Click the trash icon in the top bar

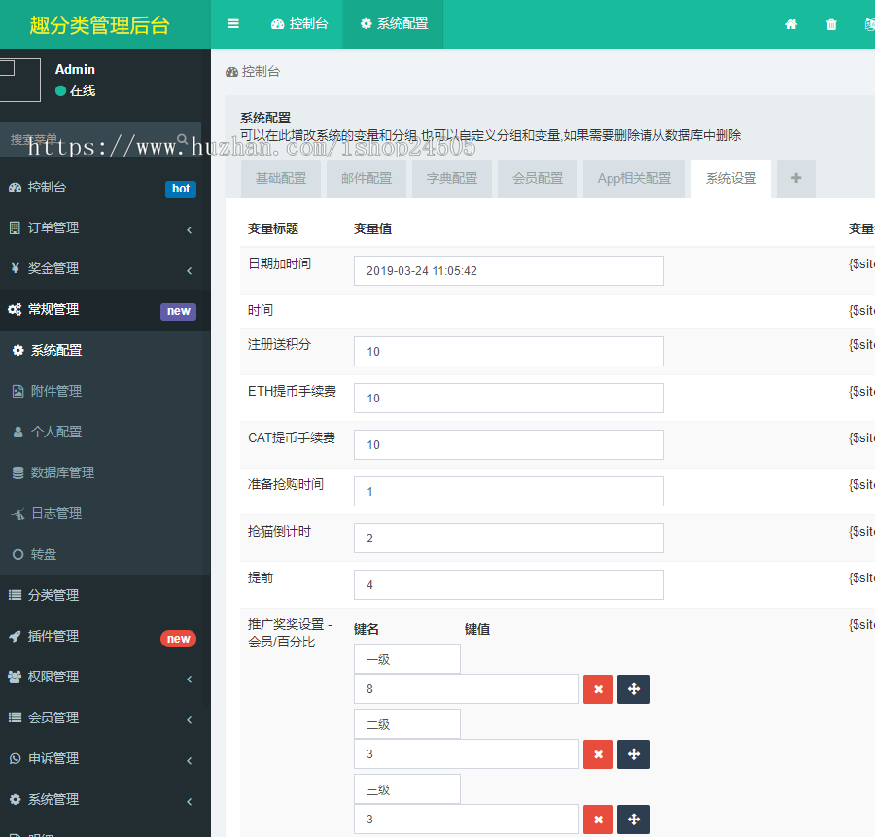click(x=831, y=23)
